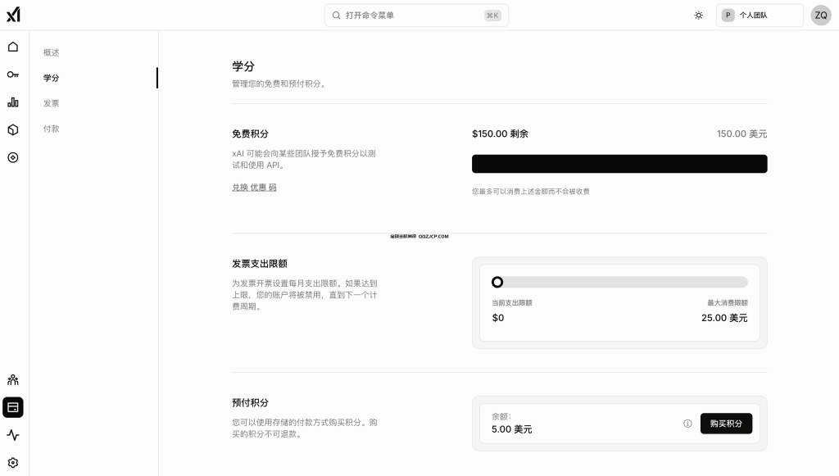The height and width of the screenshot is (476, 839).
Task: Open the 个人团队 team selector
Action: pos(760,15)
